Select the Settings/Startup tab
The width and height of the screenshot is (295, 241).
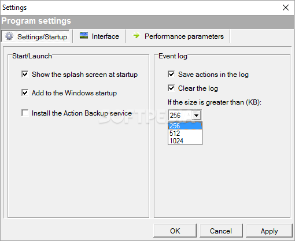(x=36, y=36)
